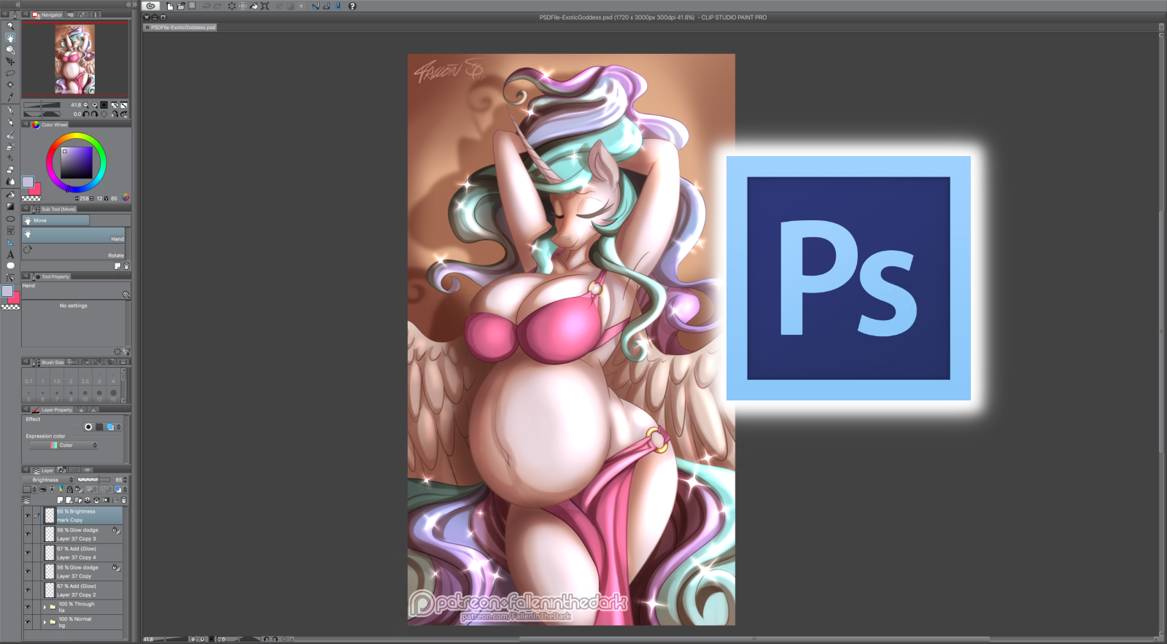Hide the Layer 37 Copy 3 layer
Viewport: 1167px width, 644px height.
tap(28, 534)
